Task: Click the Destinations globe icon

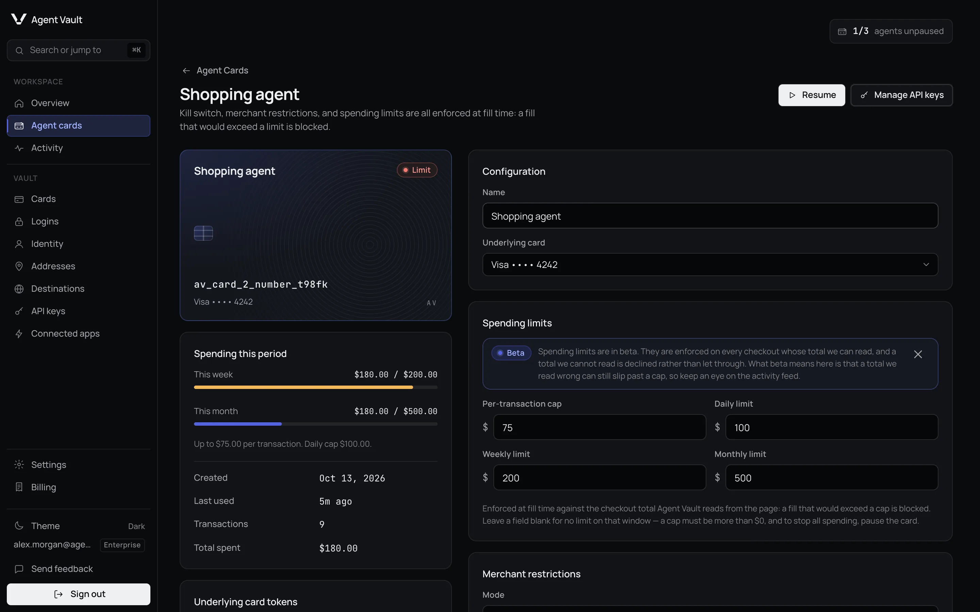Action: click(x=19, y=289)
